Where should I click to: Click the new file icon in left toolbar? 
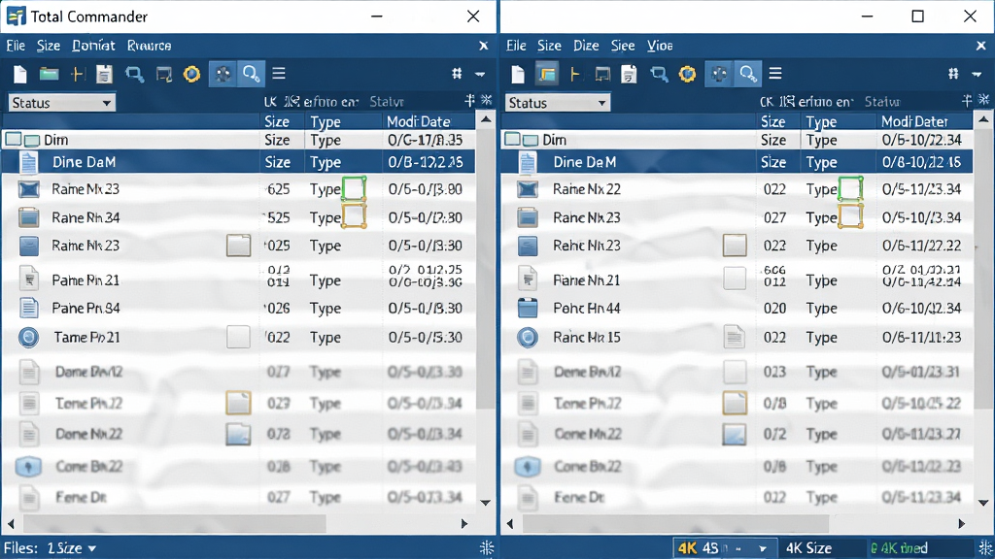click(x=19, y=74)
